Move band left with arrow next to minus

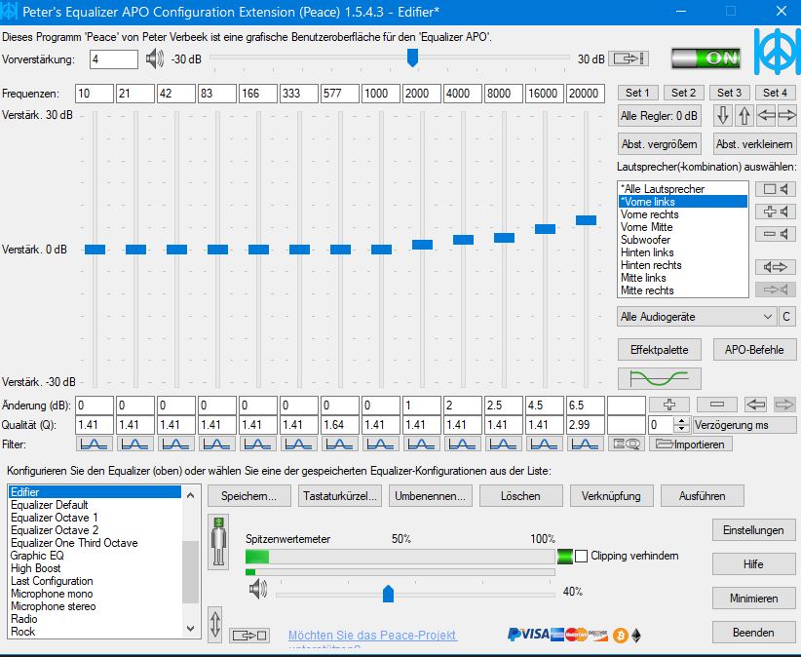755,405
